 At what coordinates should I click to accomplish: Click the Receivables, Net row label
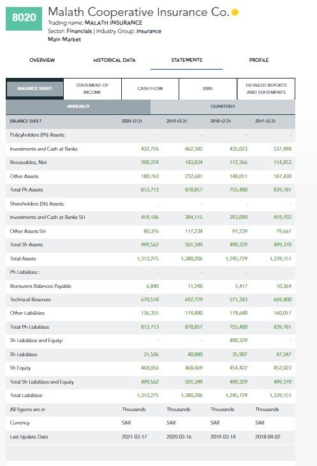click(x=28, y=162)
